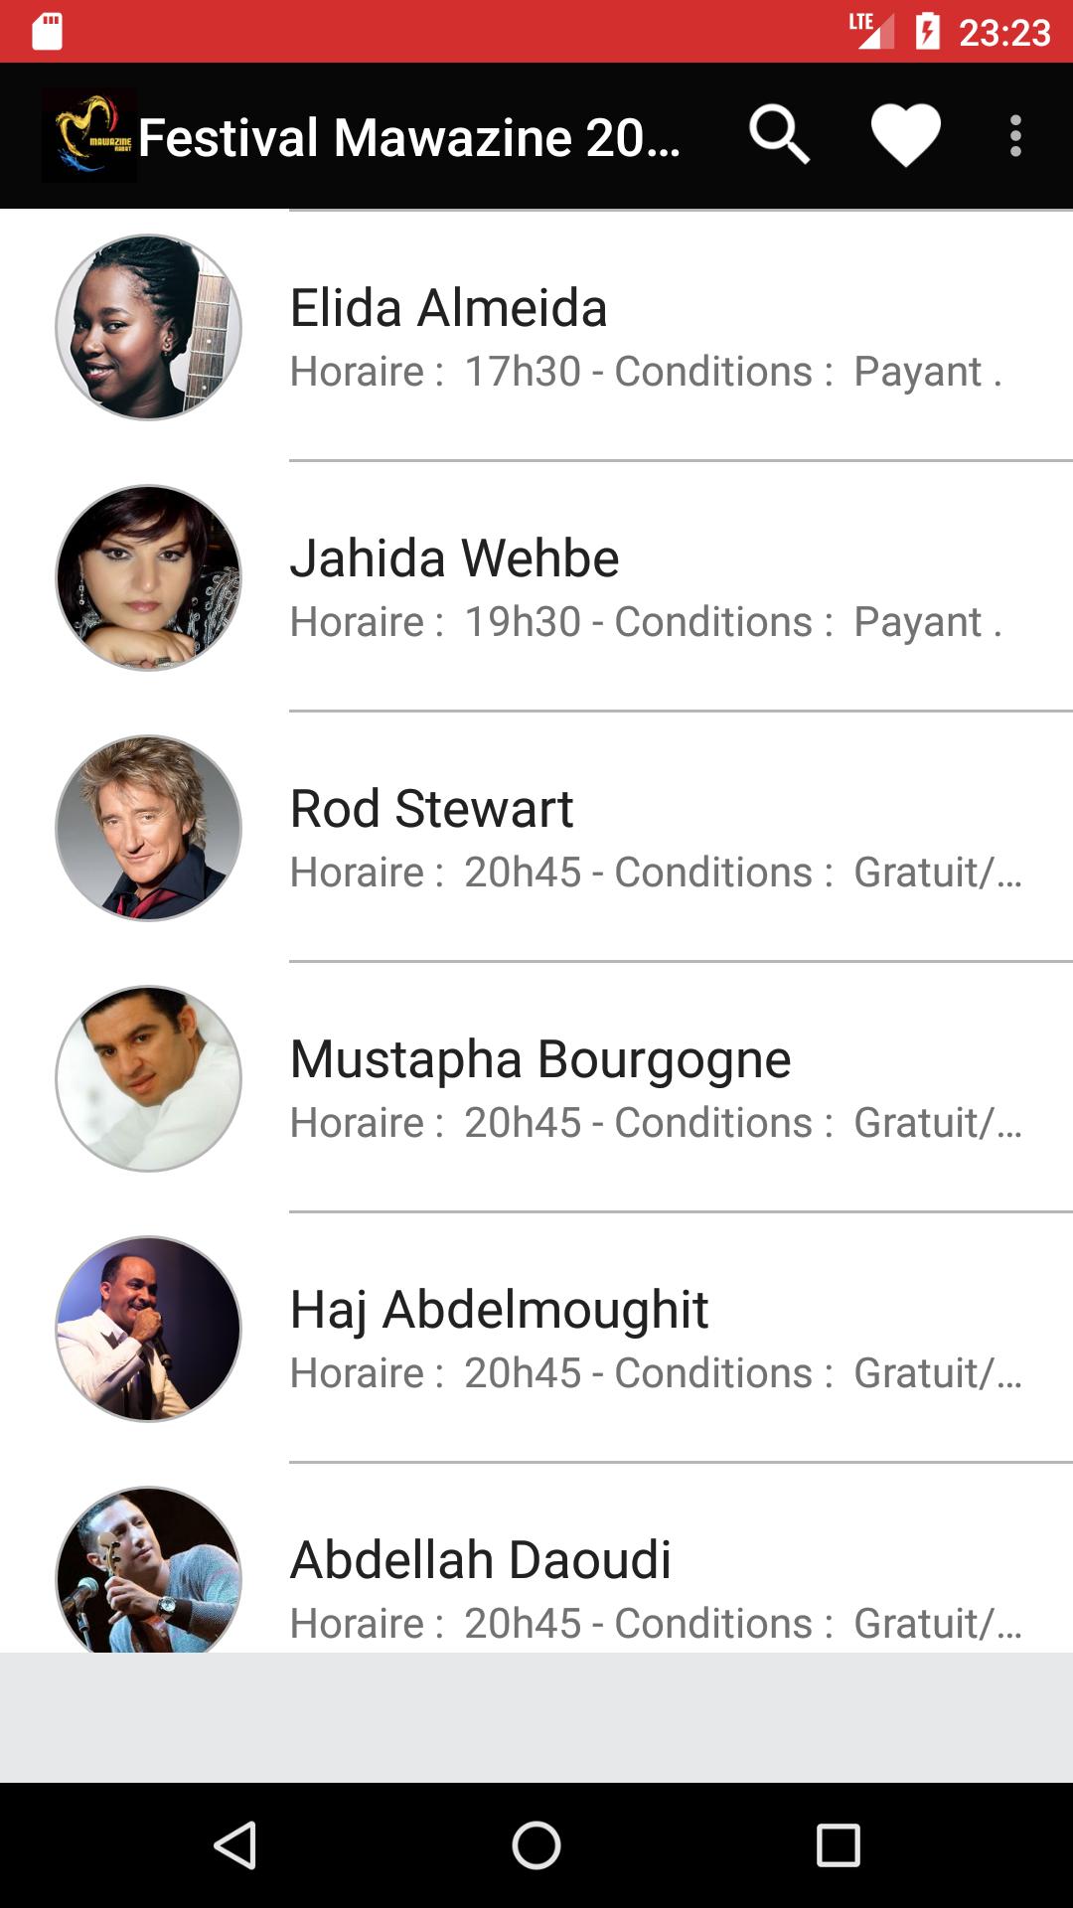The height and width of the screenshot is (1908, 1073).
Task: Tap the favorites heart icon
Action: pyautogui.click(x=905, y=135)
